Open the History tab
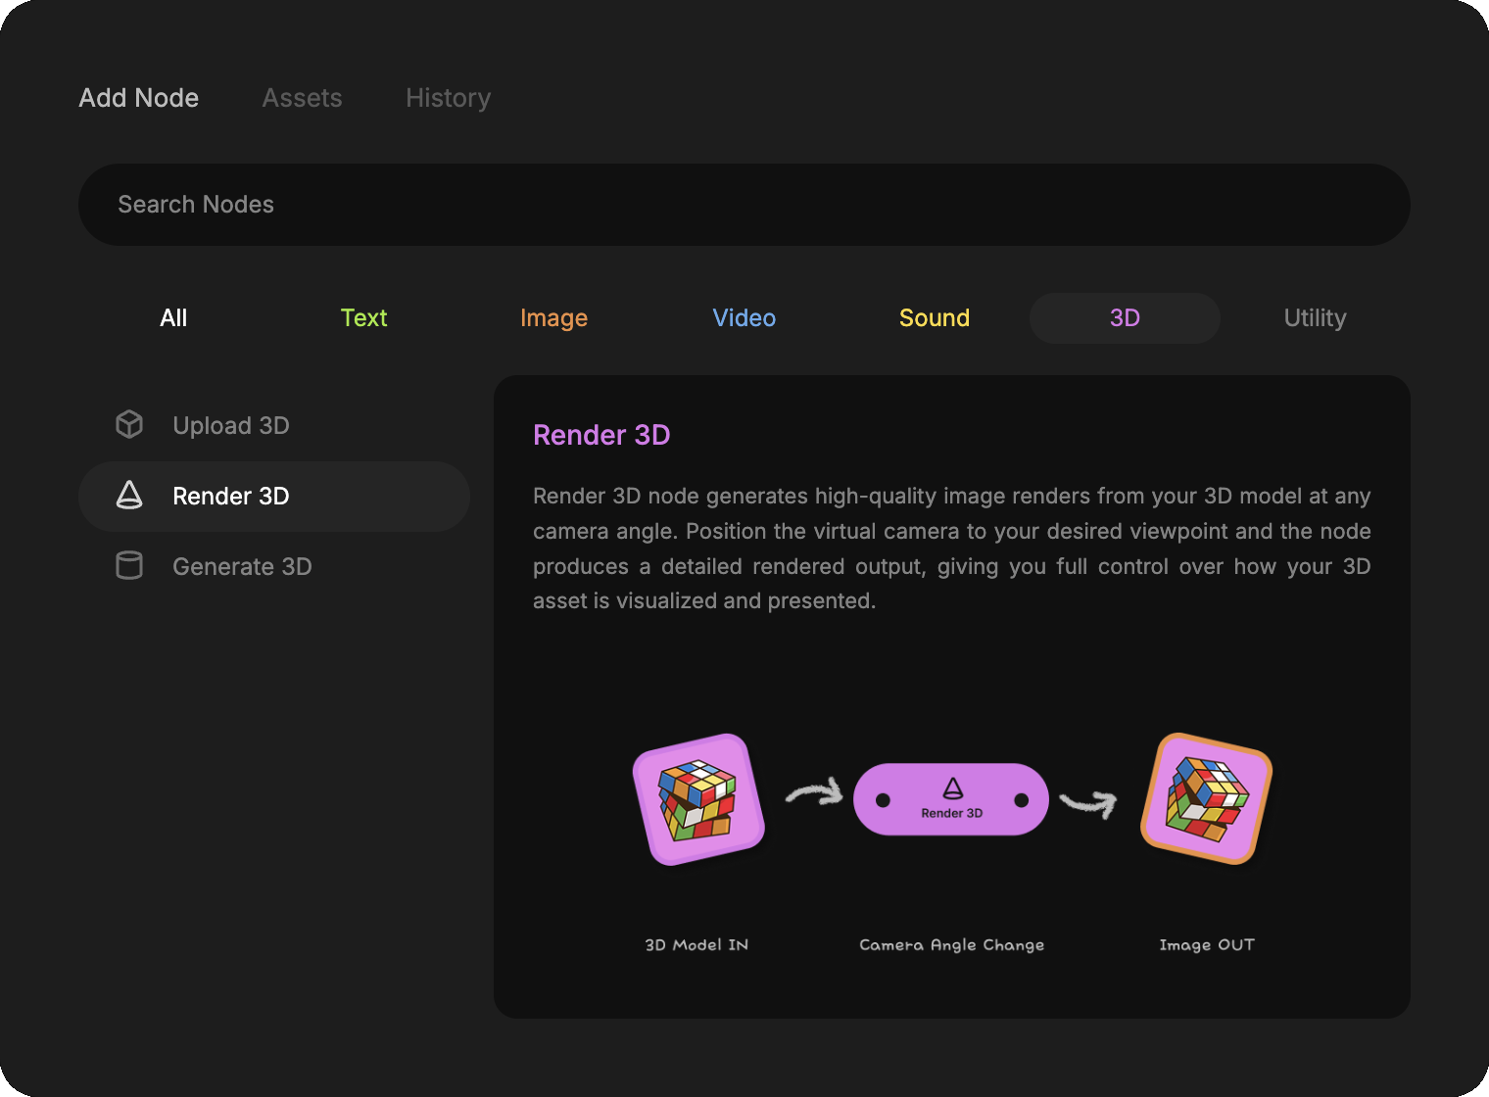 (x=448, y=98)
